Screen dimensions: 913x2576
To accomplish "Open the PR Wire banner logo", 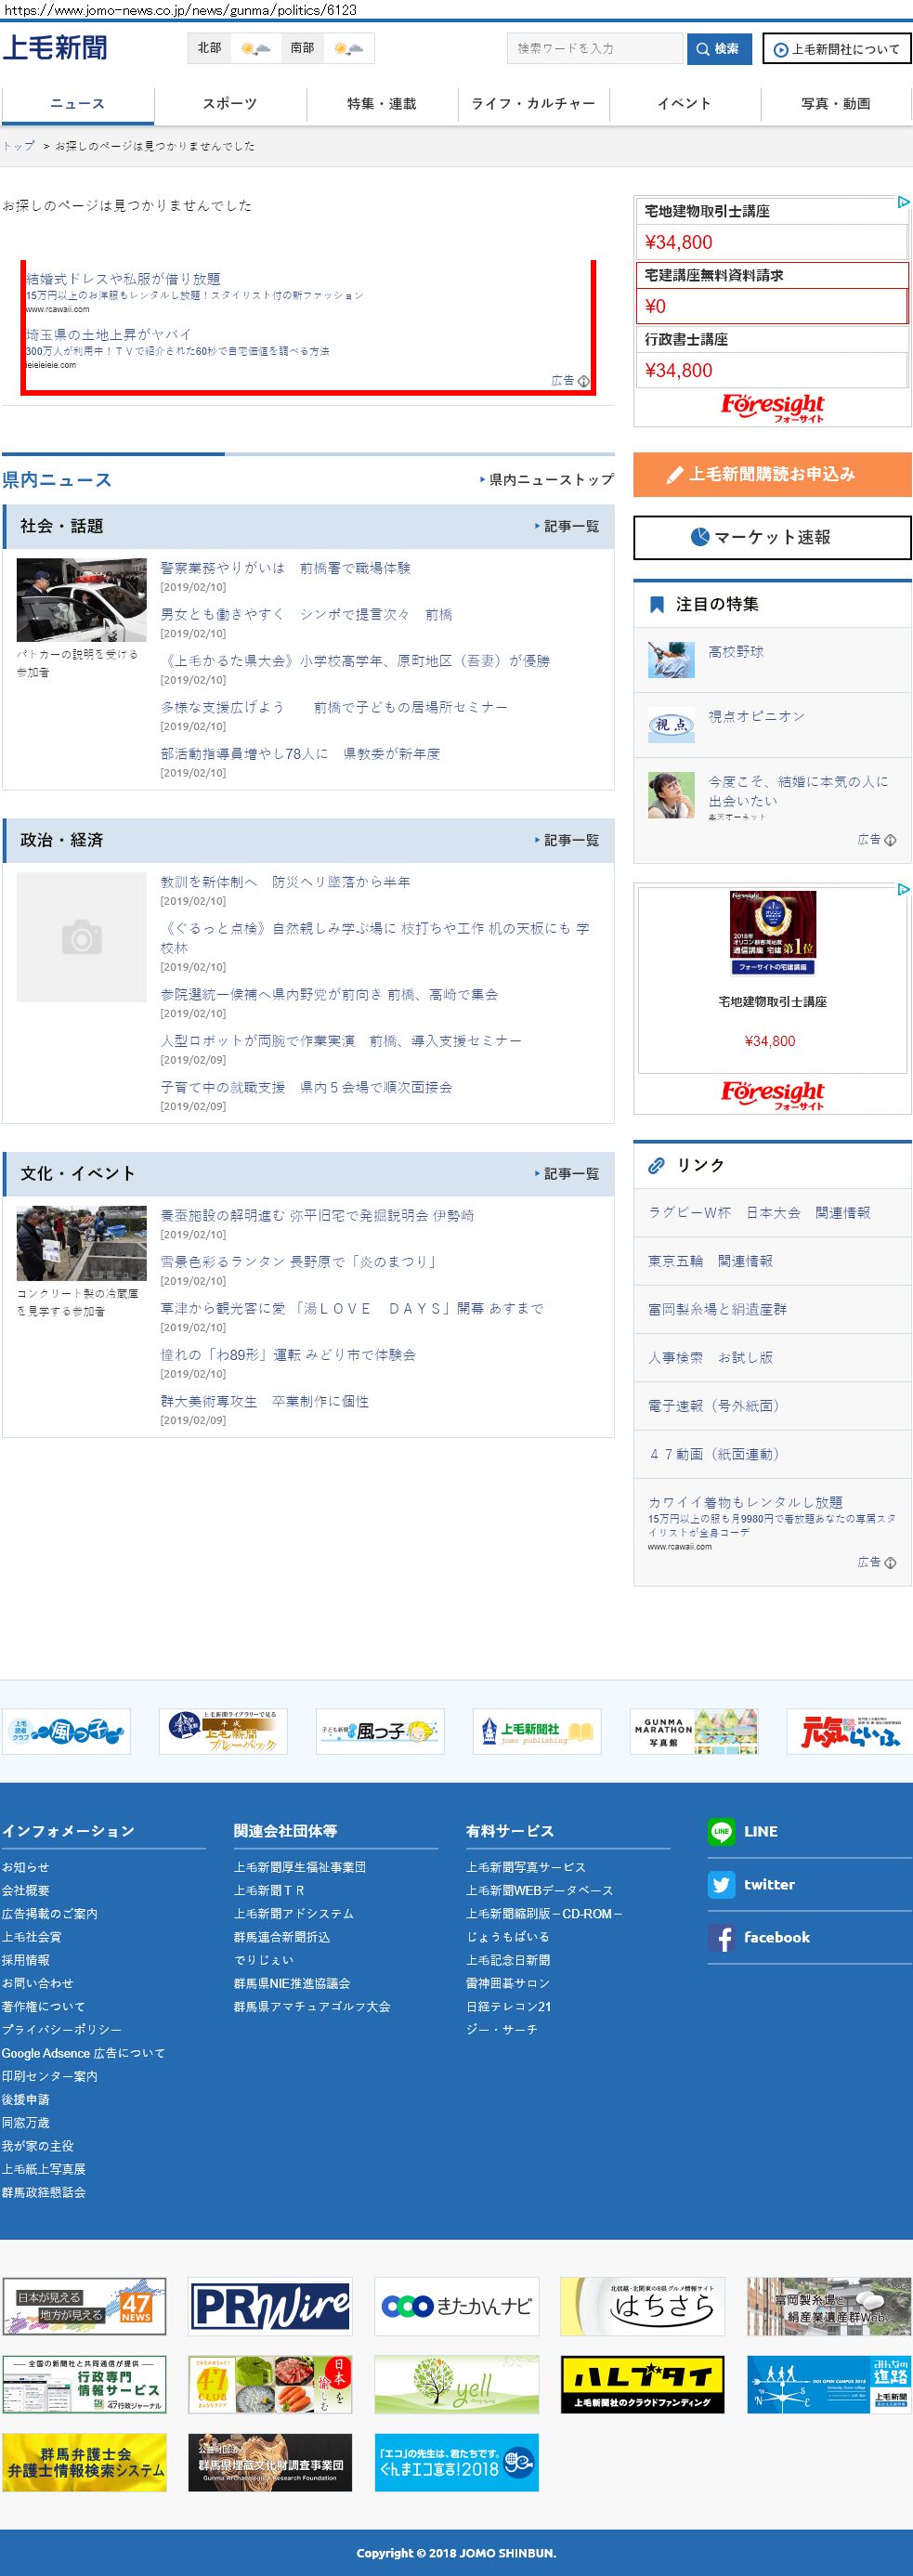I will (x=270, y=2306).
